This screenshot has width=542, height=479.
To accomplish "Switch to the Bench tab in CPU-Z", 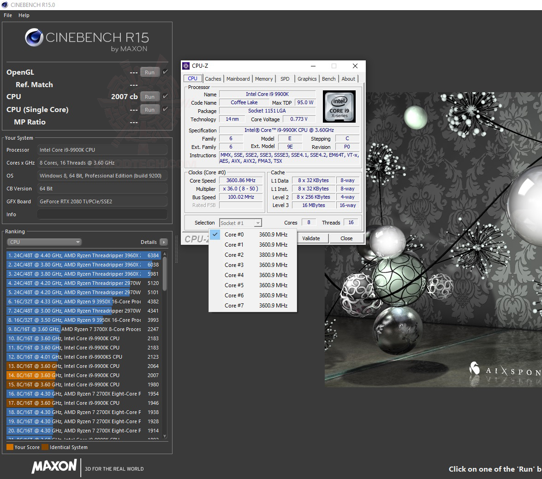I will pyautogui.click(x=329, y=79).
